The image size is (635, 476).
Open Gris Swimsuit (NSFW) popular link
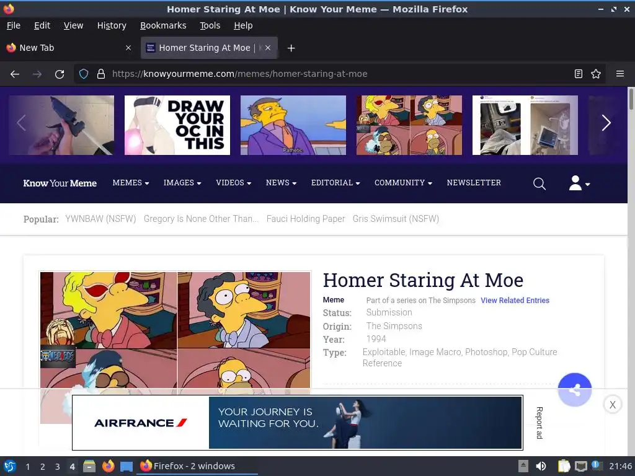(x=396, y=219)
